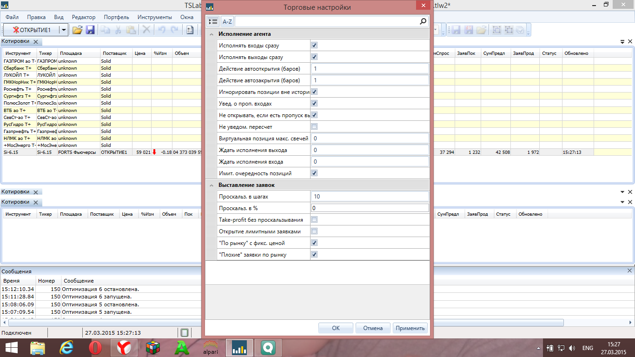Collapse the 'Выставление заявок' section
The height and width of the screenshot is (357, 635).
(212, 185)
